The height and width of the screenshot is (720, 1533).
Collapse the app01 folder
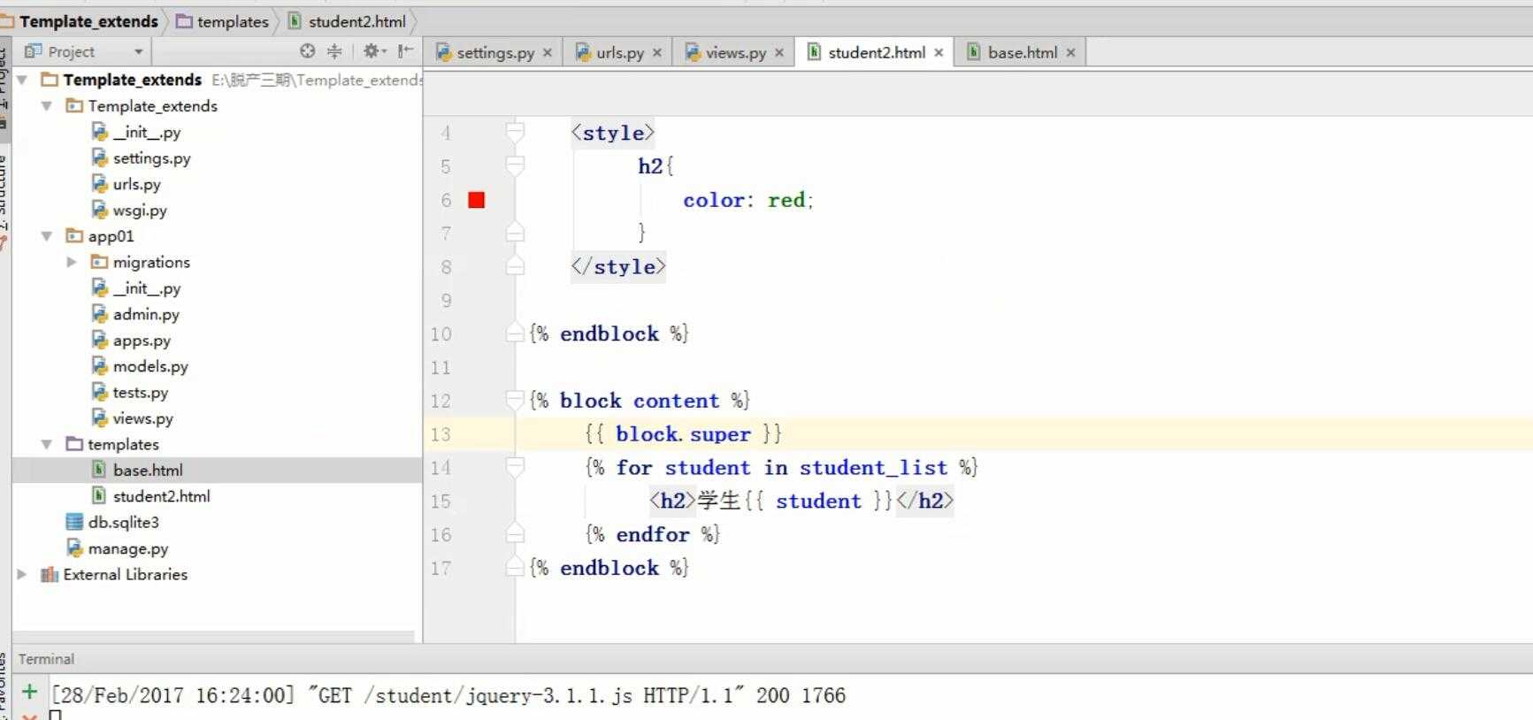pyautogui.click(x=47, y=236)
